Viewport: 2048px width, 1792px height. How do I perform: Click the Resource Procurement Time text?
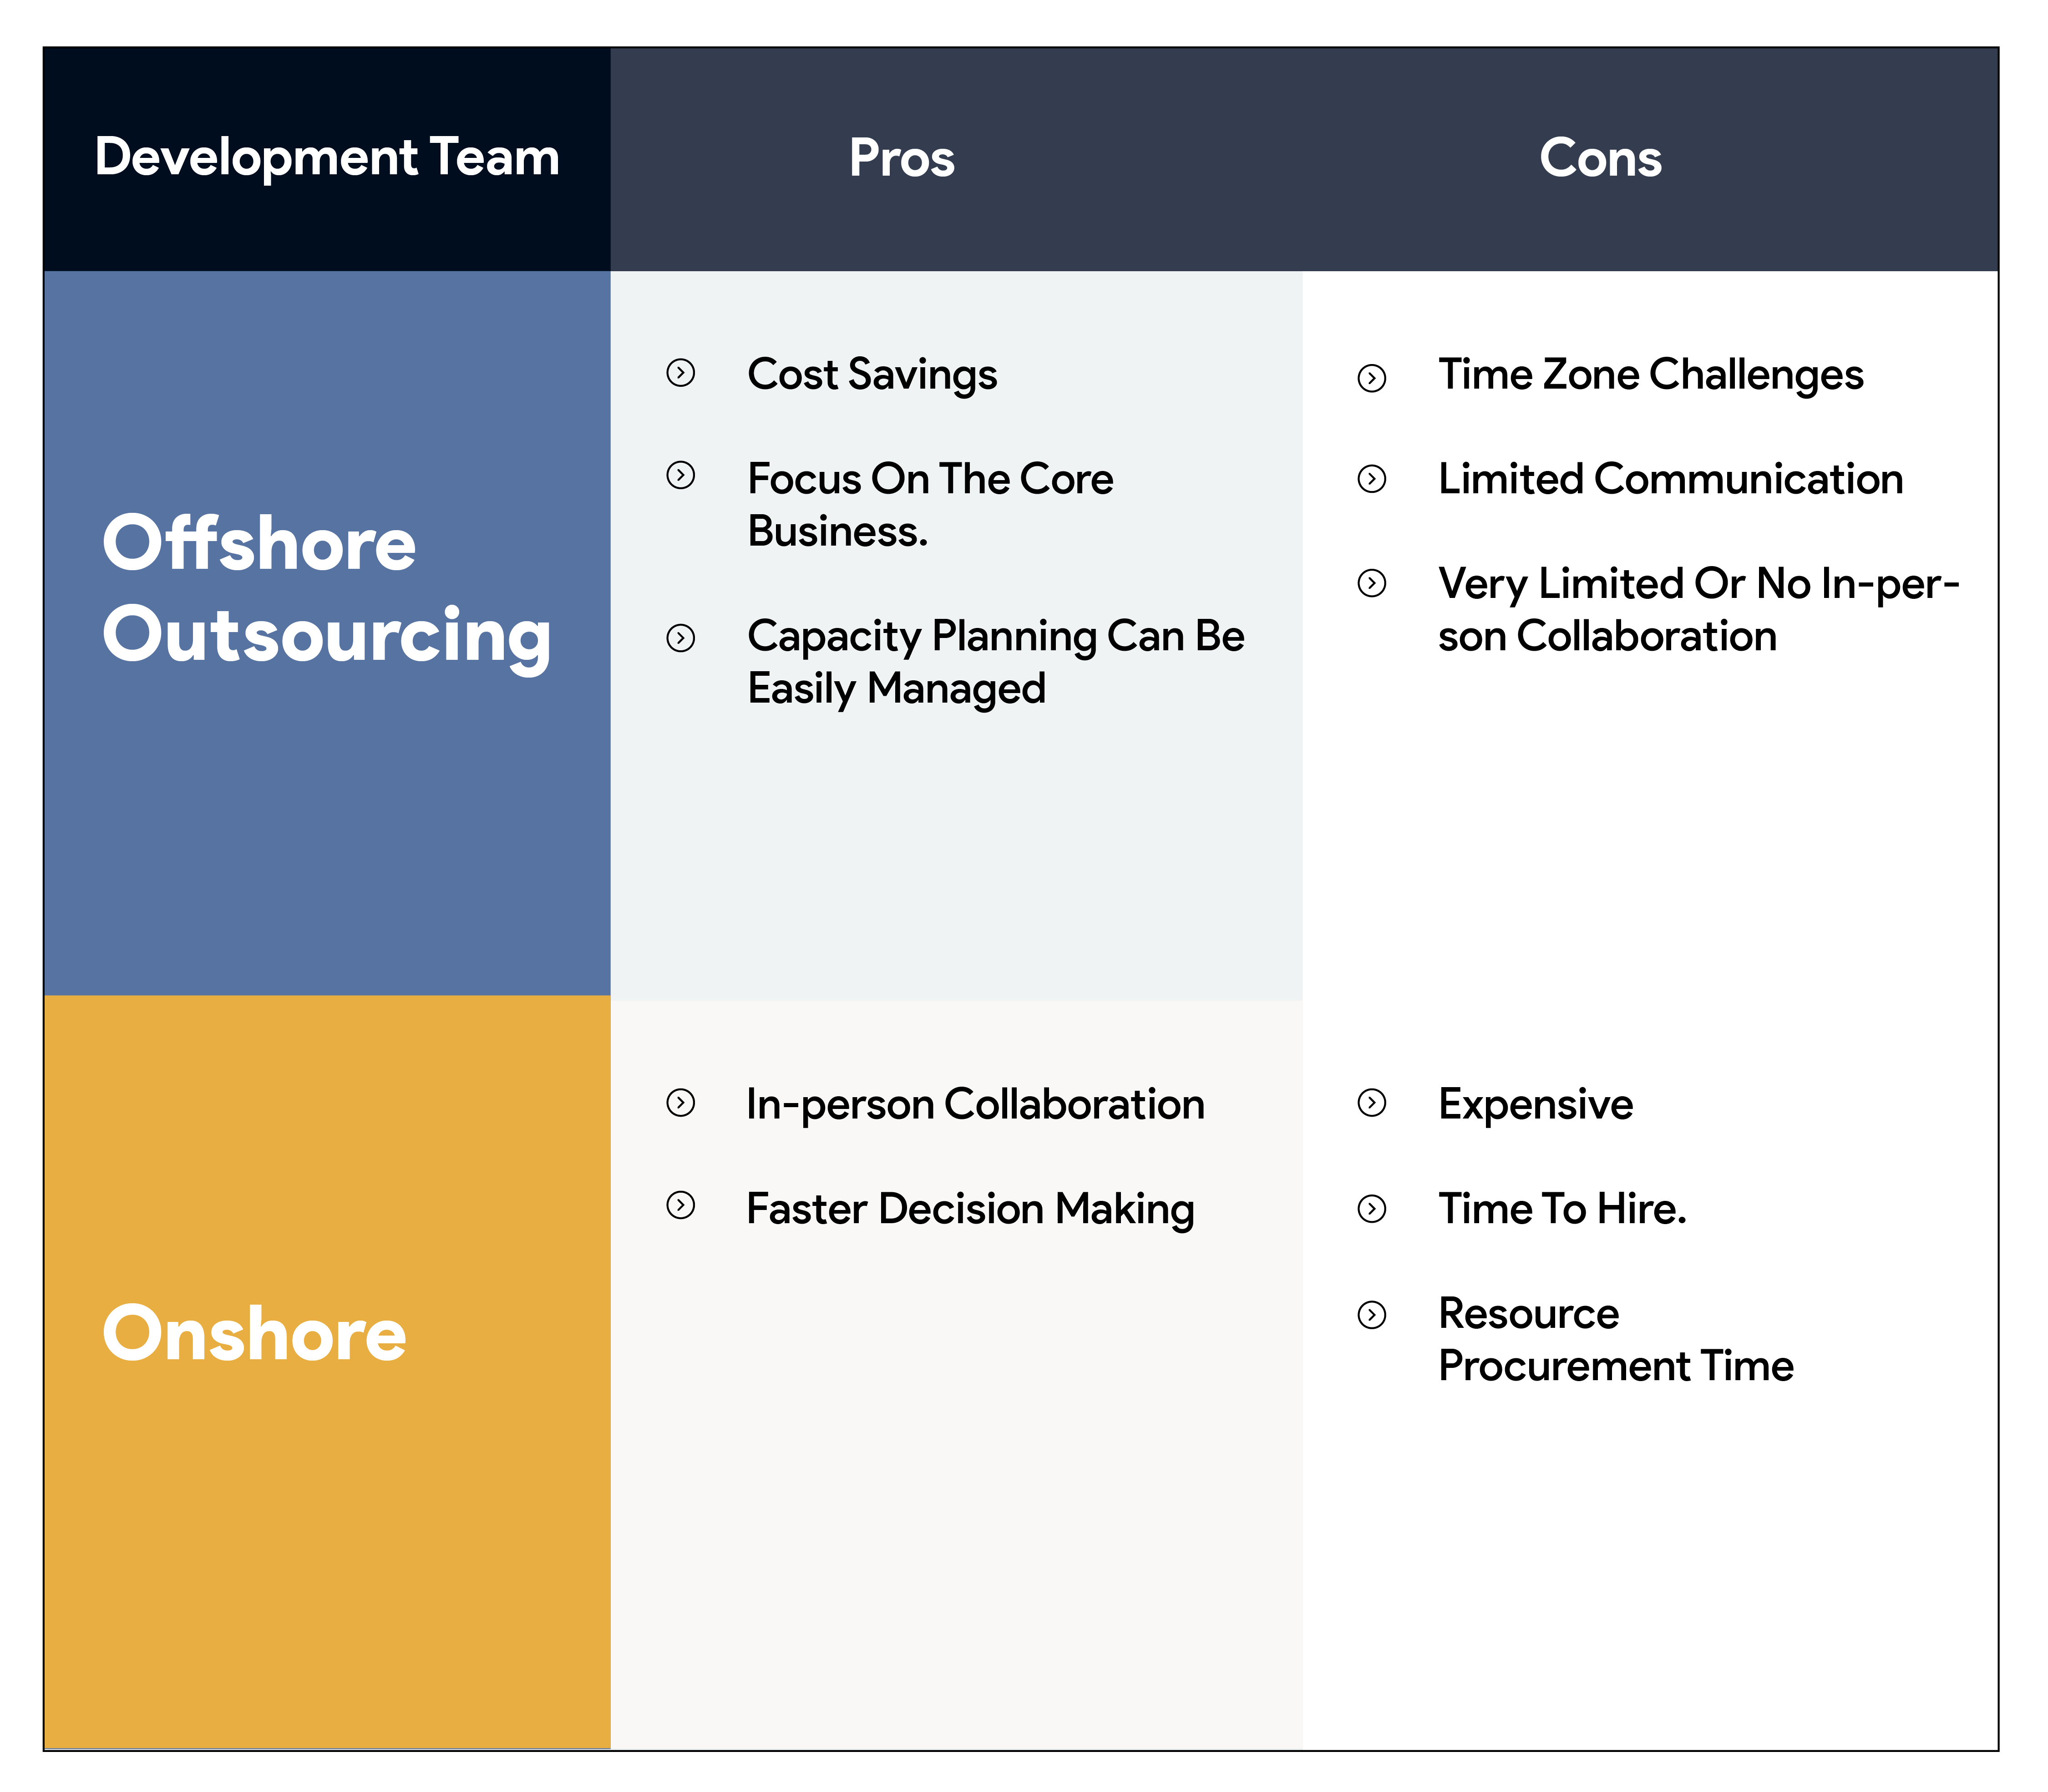click(1616, 1339)
